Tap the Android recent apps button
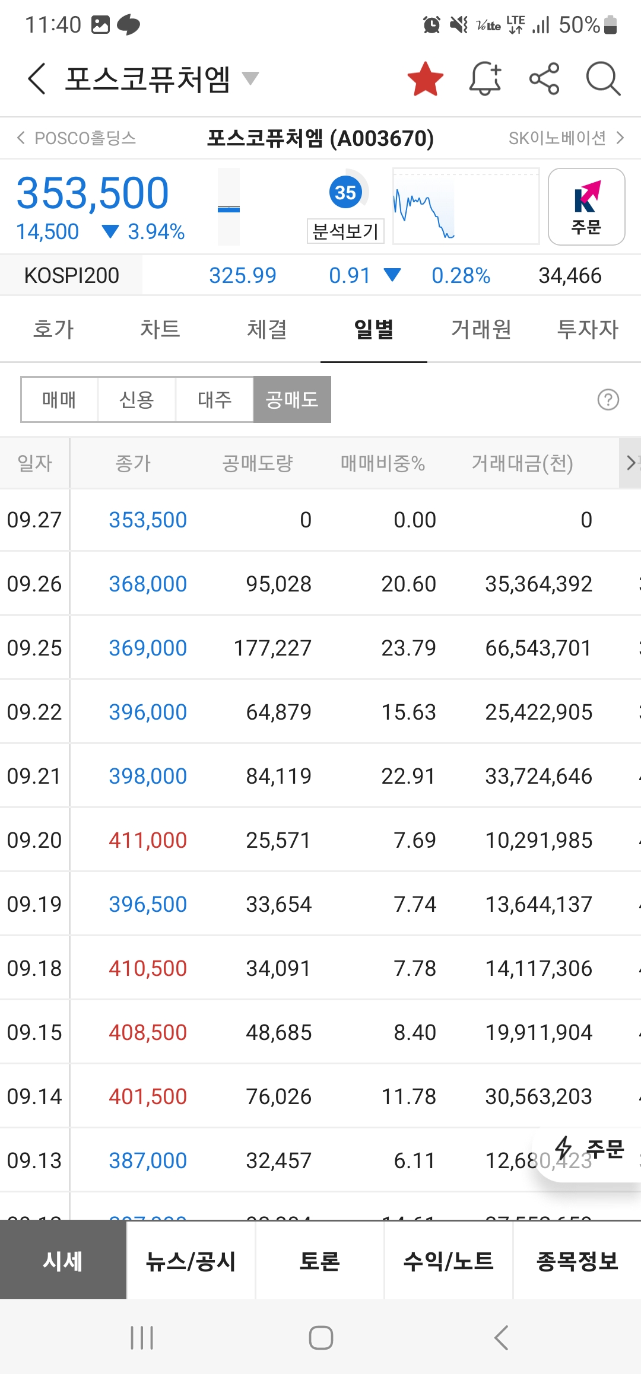Image resolution: width=641 pixels, height=1374 pixels. (142, 1338)
